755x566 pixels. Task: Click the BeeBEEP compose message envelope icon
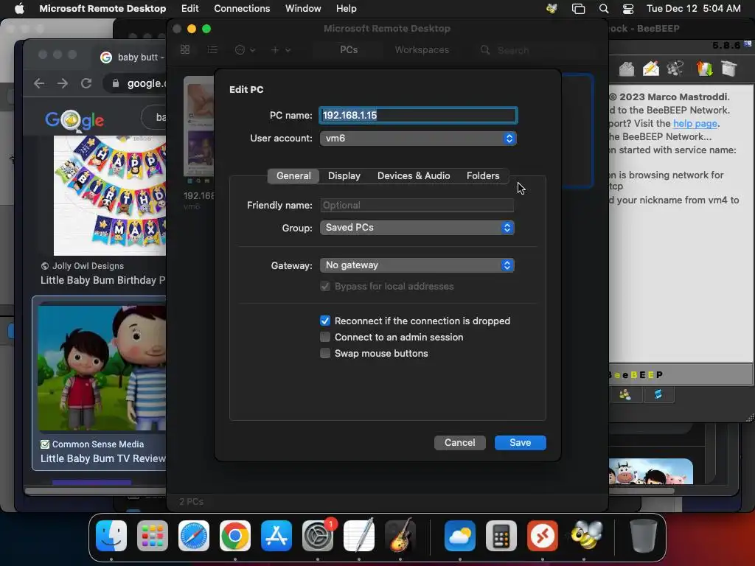650,69
